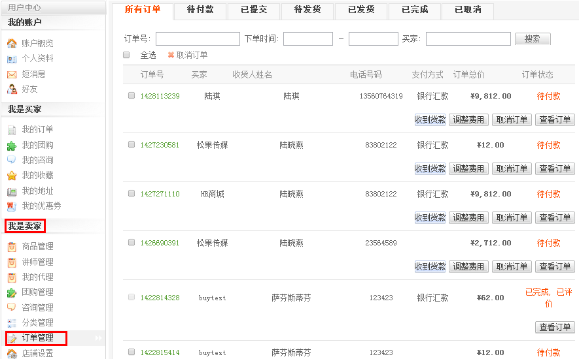Click the puzzle icon next to 我的团购

12,145
